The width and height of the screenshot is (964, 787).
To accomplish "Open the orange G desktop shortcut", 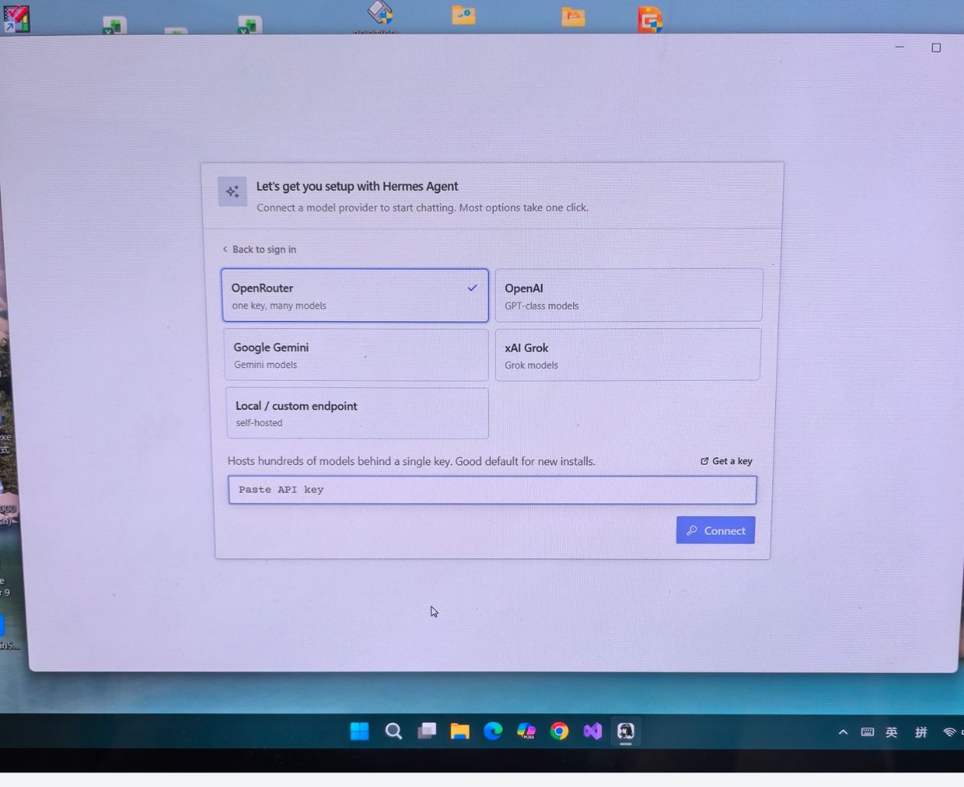I will point(650,19).
